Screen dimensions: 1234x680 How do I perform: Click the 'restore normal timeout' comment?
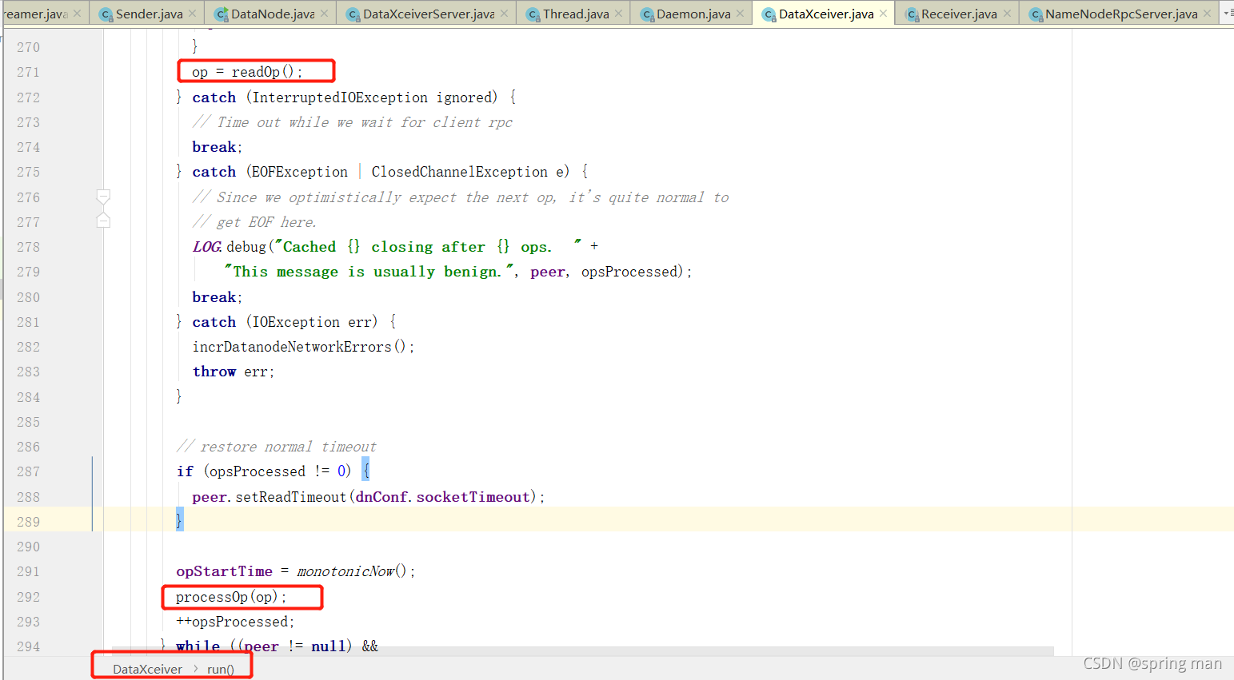point(277,447)
